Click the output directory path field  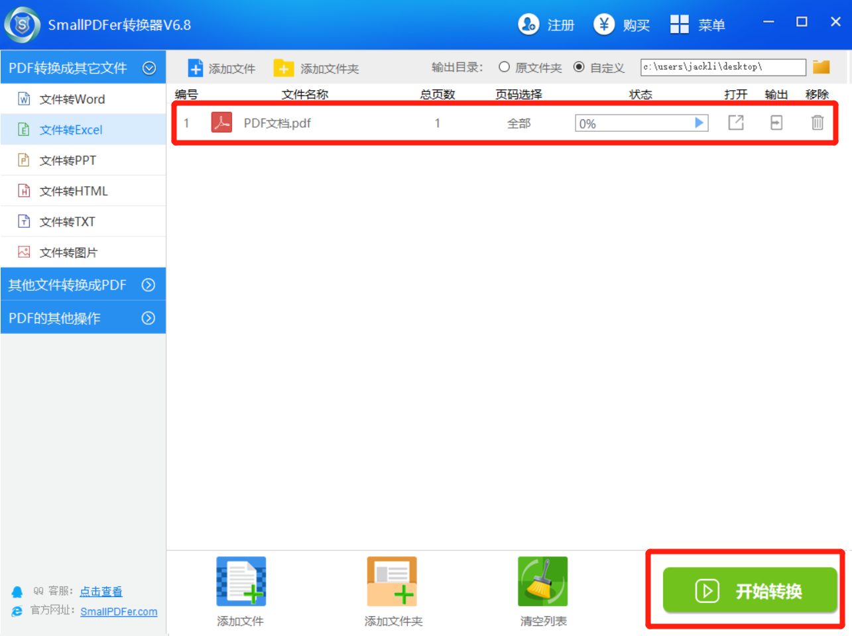(723, 67)
